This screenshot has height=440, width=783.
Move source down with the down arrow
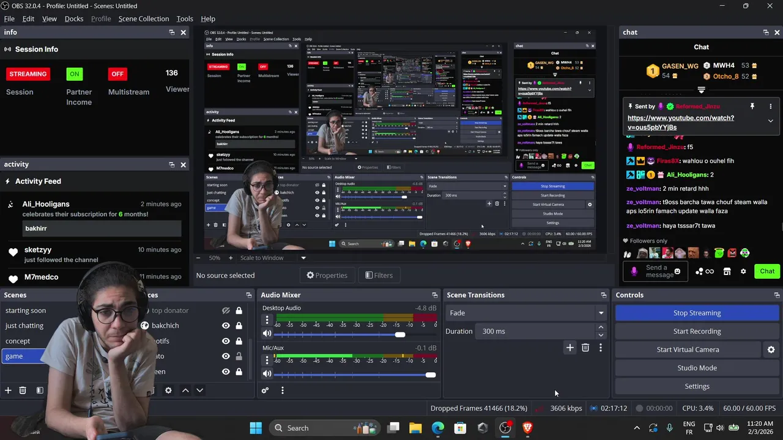(x=199, y=390)
